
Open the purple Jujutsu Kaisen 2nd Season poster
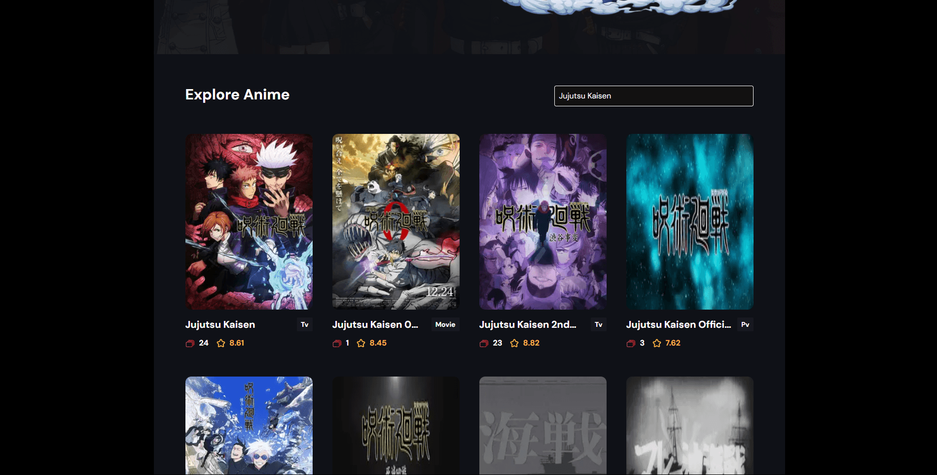[x=543, y=222]
